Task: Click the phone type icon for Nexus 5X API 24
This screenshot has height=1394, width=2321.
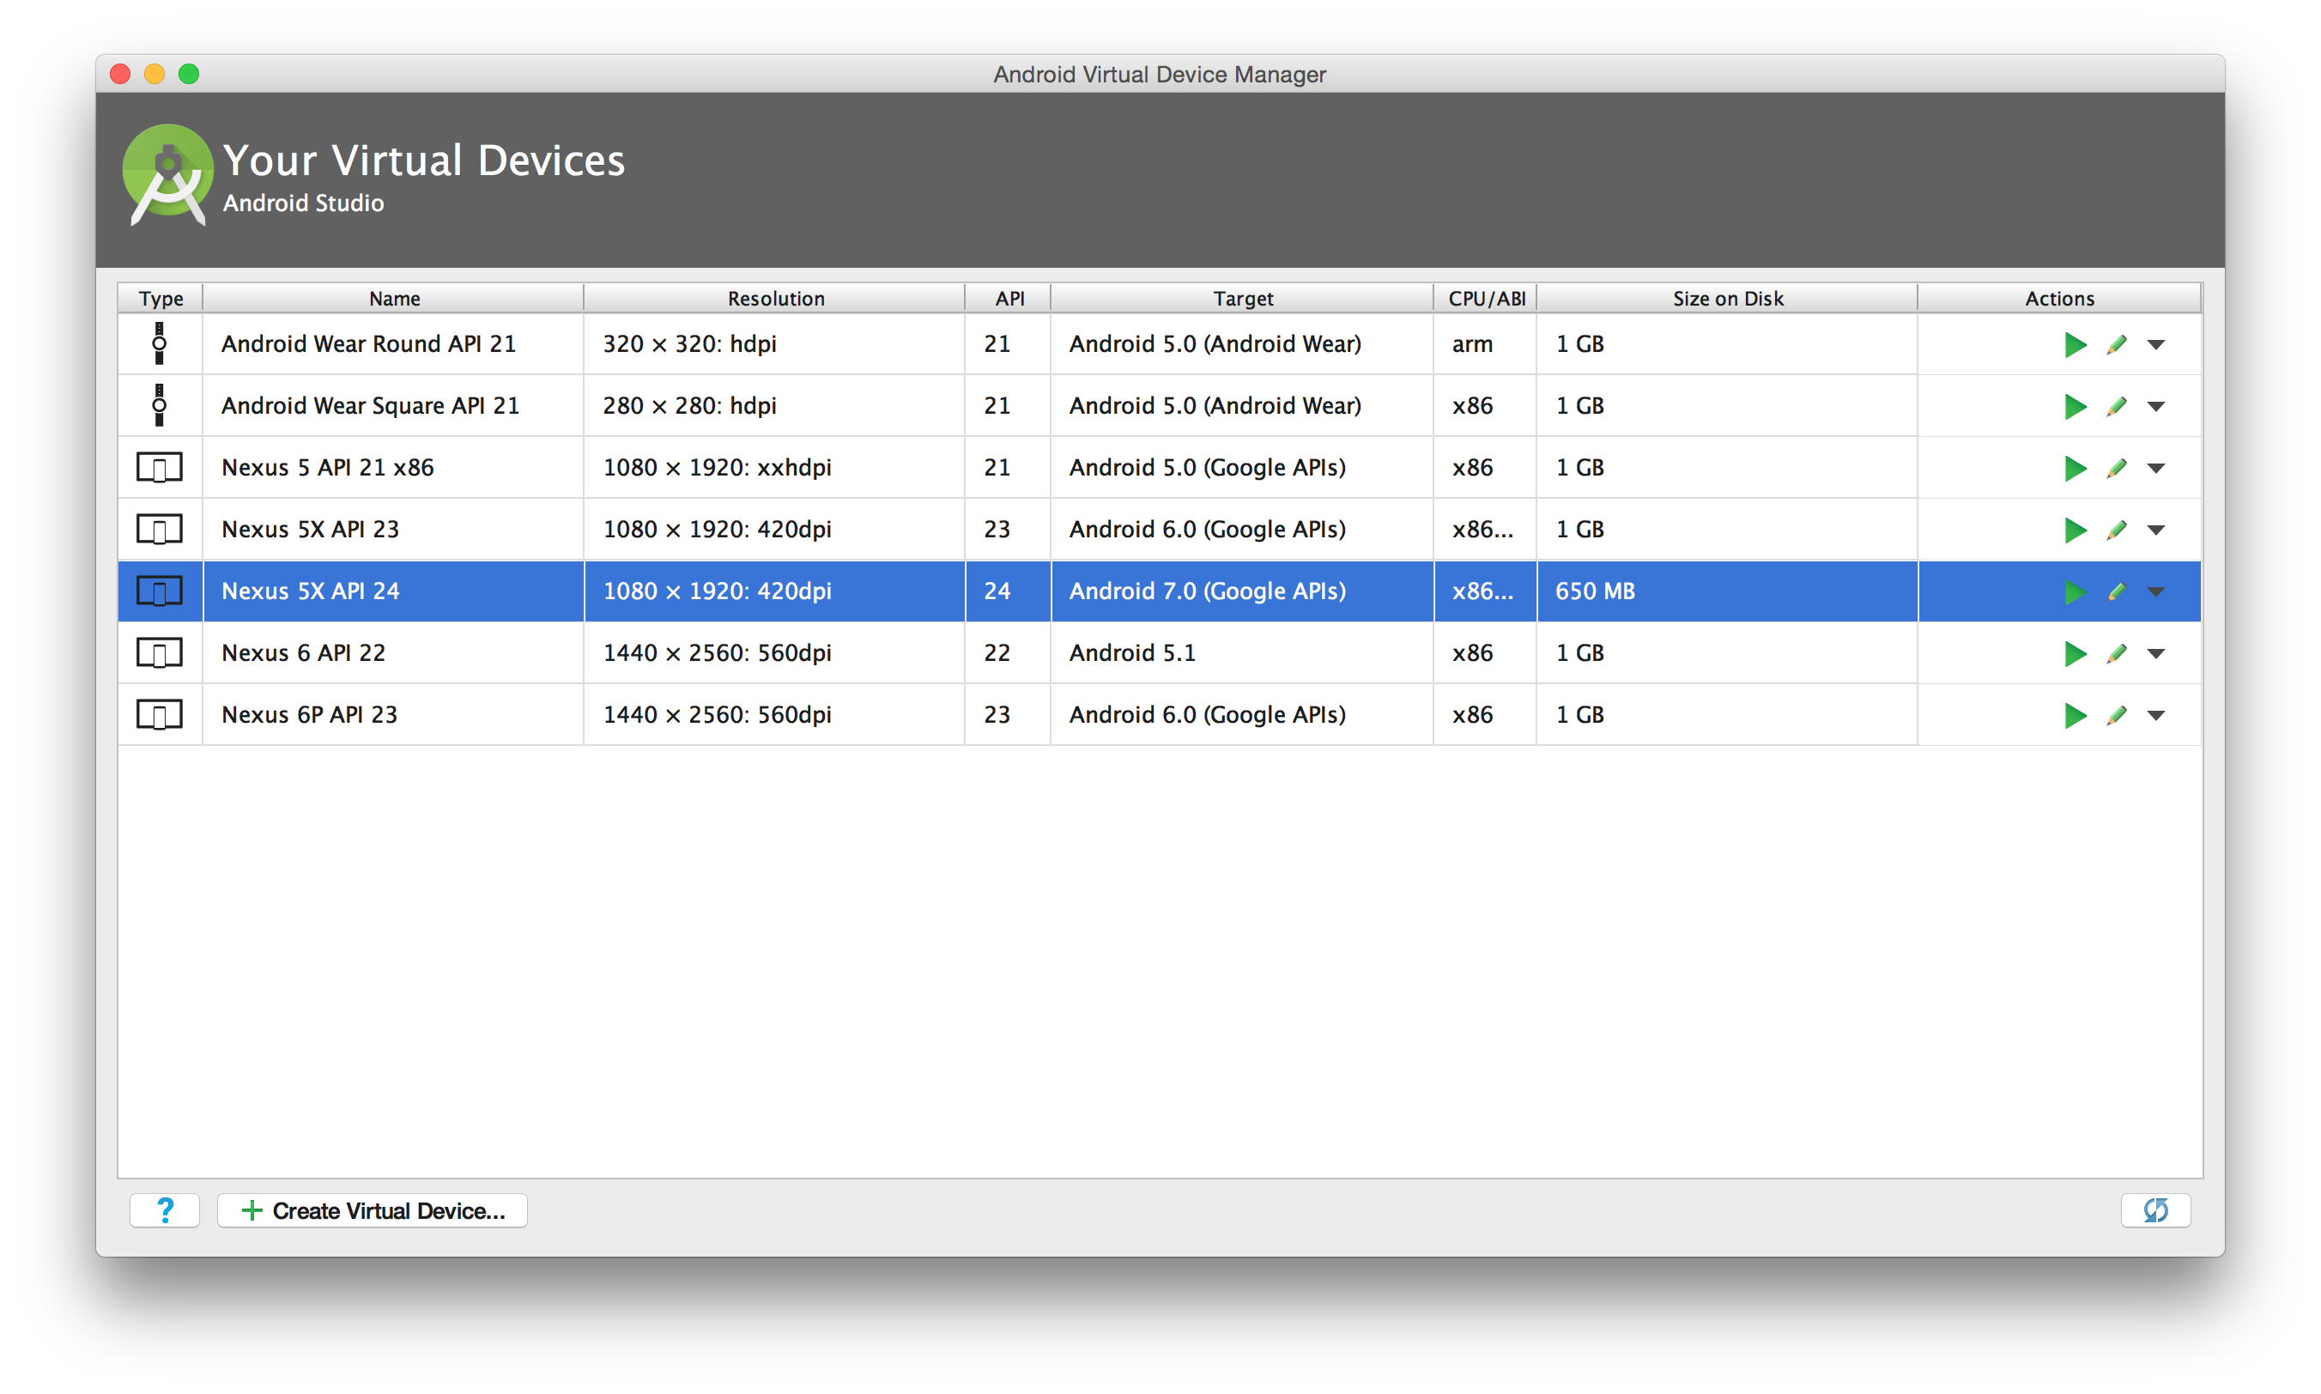Action: (x=160, y=591)
